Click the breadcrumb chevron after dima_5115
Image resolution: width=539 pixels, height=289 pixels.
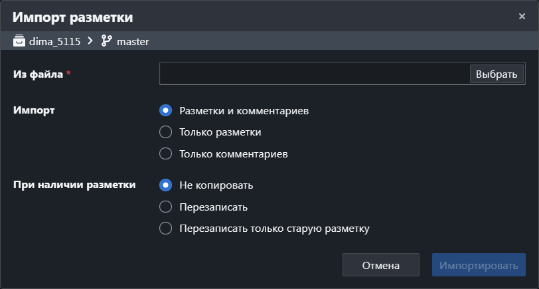click(90, 41)
